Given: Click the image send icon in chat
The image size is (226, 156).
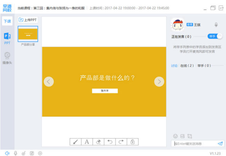Looking at the screenshot, I should pos(182,136).
